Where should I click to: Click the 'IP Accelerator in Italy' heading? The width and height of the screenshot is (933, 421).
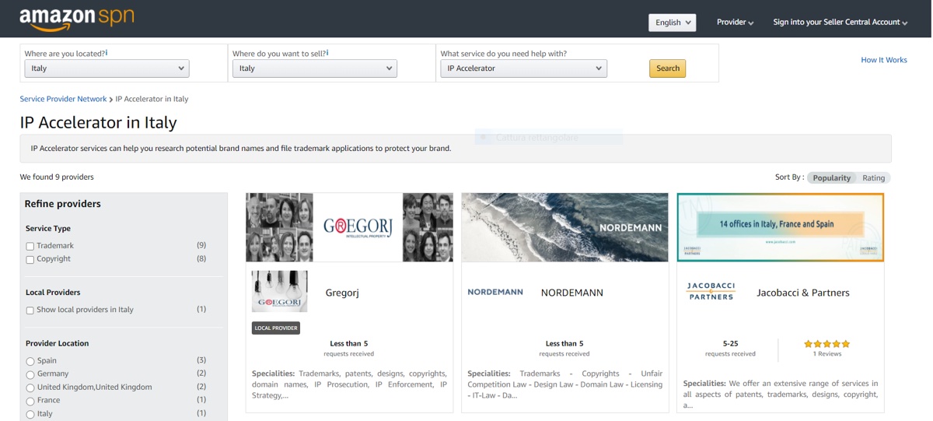[98, 122]
